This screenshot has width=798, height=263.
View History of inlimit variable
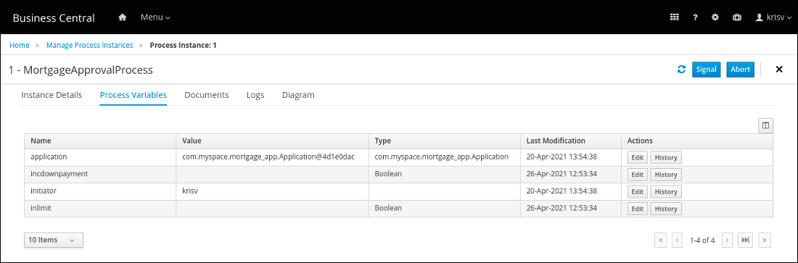[666, 209]
